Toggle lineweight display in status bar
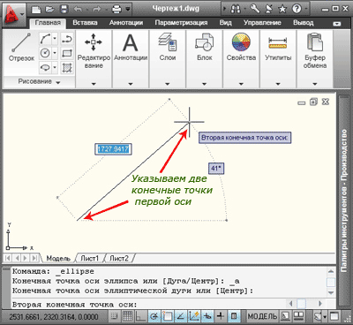The height and width of the screenshot is (325, 353). point(221,317)
